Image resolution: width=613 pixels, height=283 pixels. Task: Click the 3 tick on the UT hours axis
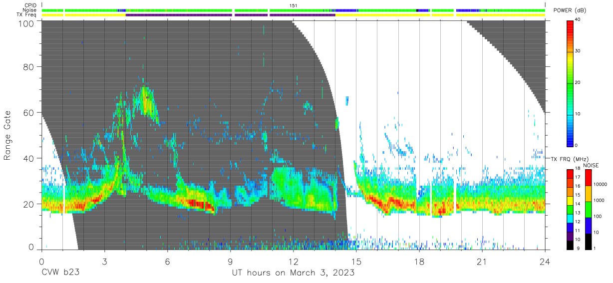[104, 262]
